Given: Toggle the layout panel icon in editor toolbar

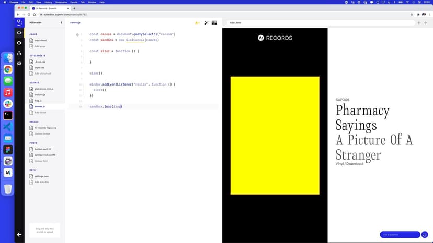Looking at the screenshot, I should point(214,23).
